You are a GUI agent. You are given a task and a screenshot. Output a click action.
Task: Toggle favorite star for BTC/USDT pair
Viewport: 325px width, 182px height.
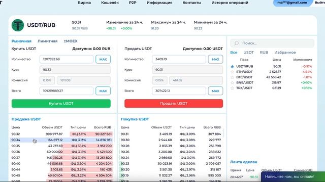pyautogui.click(x=232, y=77)
